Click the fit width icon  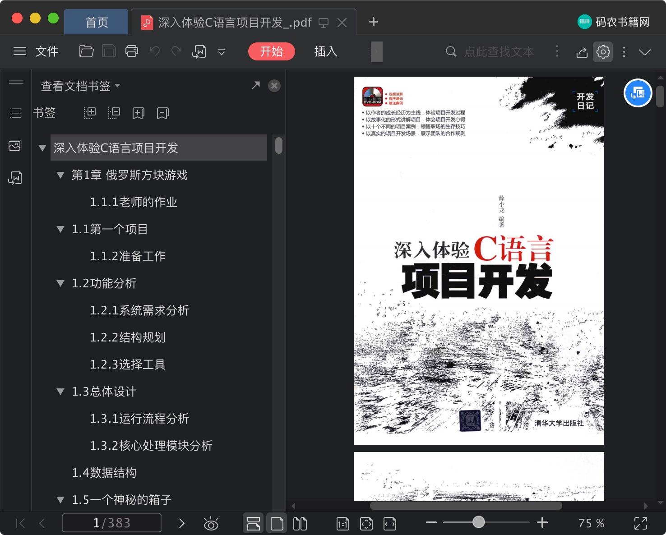point(390,523)
